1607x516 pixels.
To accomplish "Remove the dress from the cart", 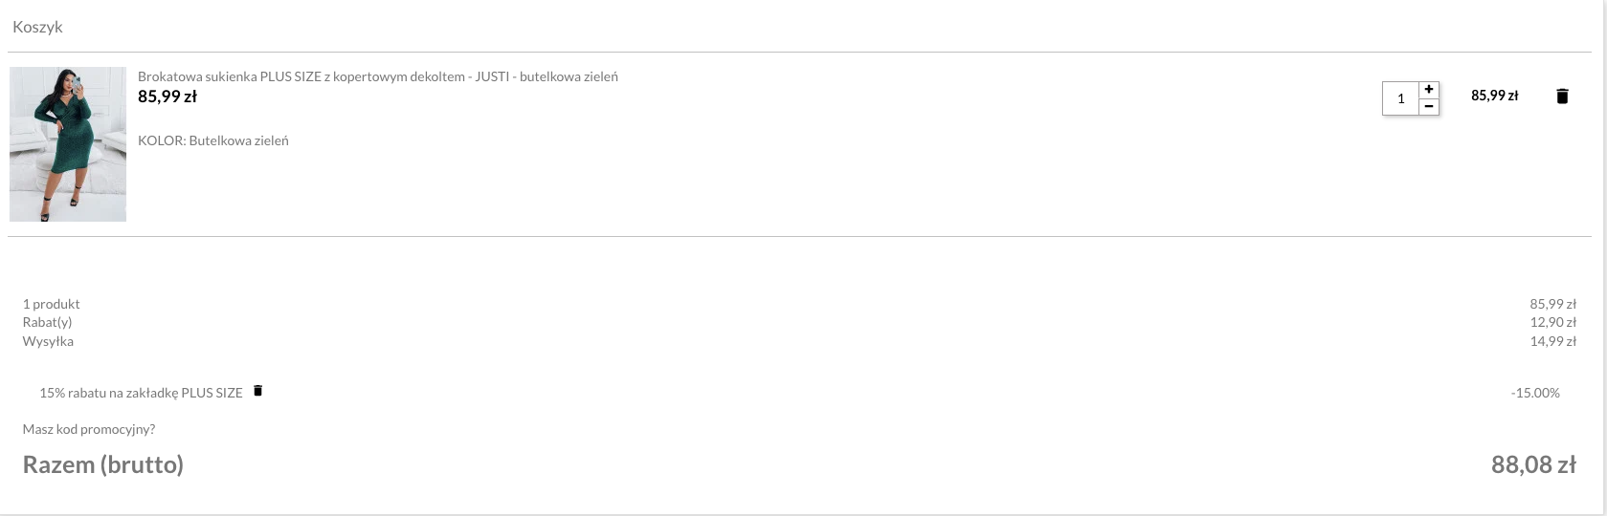I will point(1562,96).
